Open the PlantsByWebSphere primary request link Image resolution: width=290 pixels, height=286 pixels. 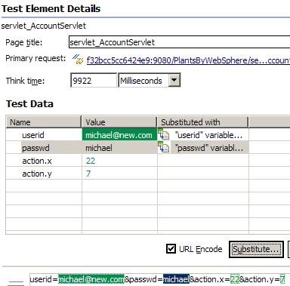click(x=188, y=60)
